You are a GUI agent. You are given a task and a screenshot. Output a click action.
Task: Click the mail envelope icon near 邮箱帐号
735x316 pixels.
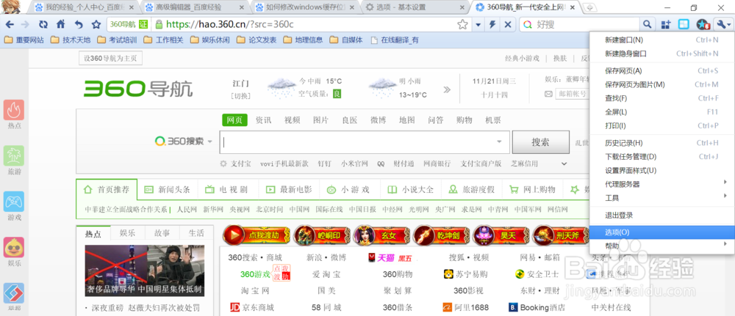pos(548,94)
